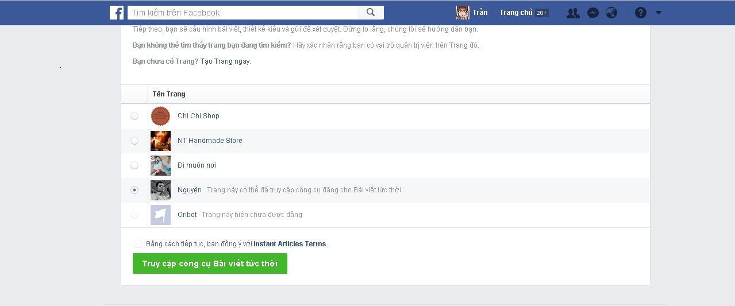The image size is (735, 306).
Task: Click the Đi muôn nơi page thumbnail
Action: click(x=160, y=165)
